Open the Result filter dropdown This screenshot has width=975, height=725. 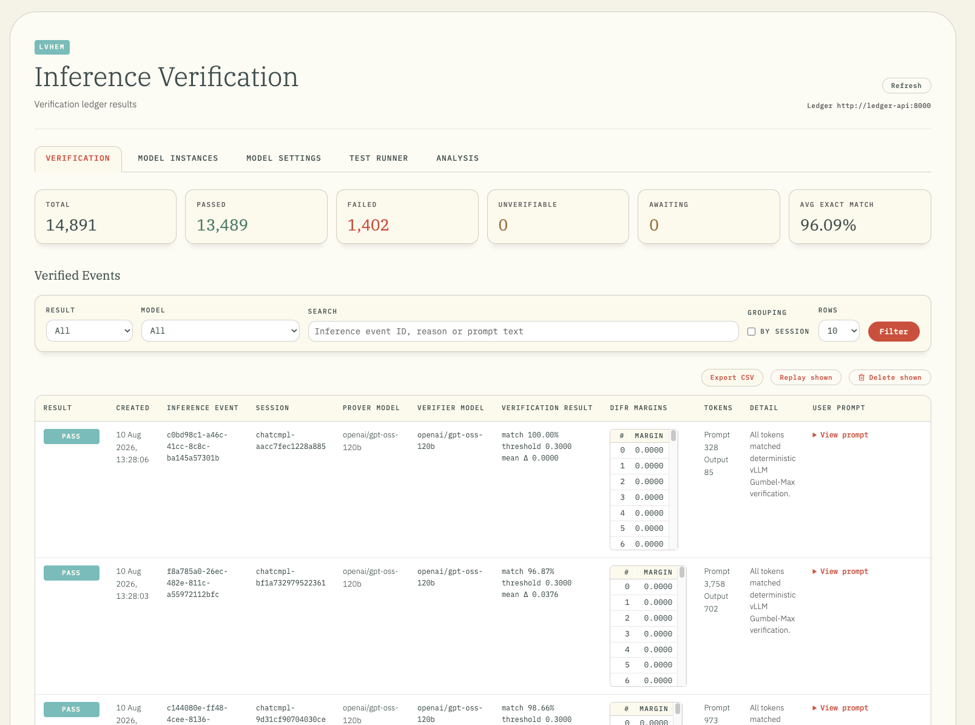[x=89, y=331]
